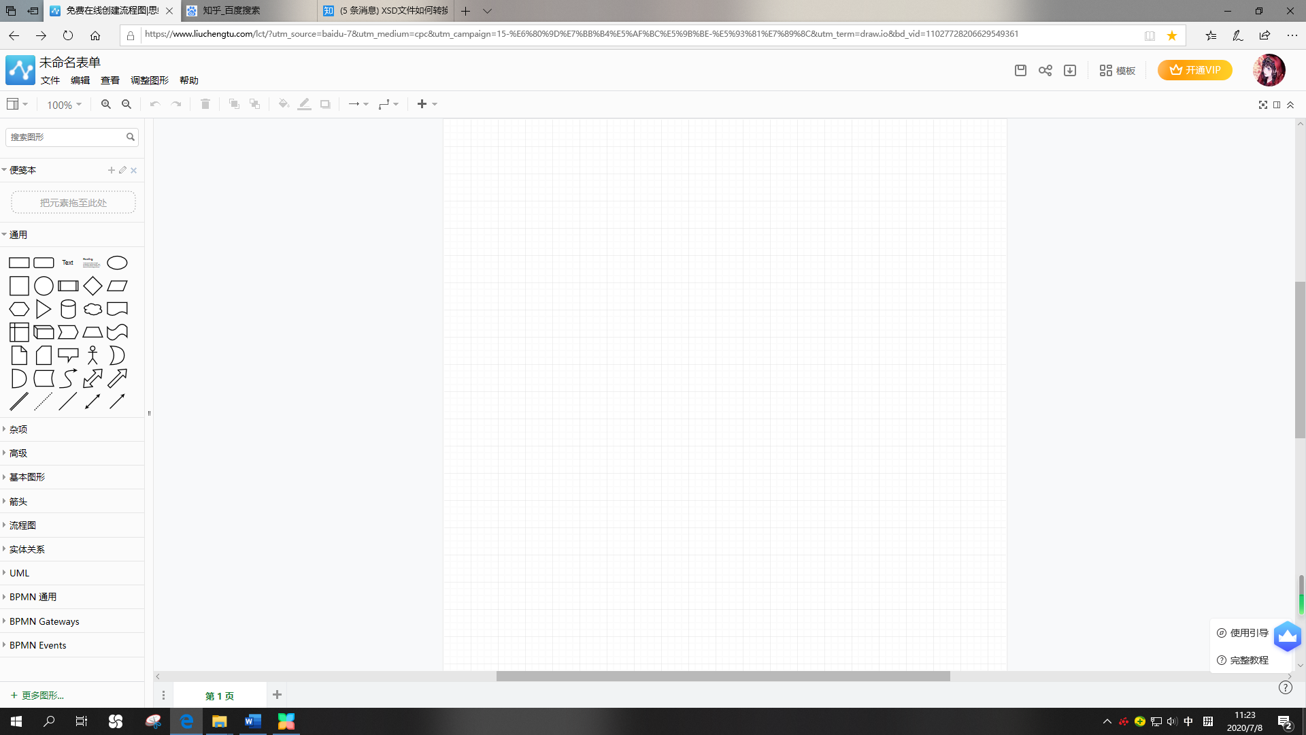Image resolution: width=1306 pixels, height=735 pixels.
Task: Toggle fullscreen mode icon in toolbar
Action: [x=1263, y=105]
